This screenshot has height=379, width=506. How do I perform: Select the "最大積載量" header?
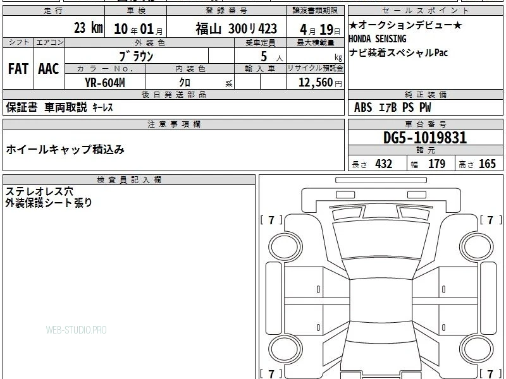click(x=315, y=42)
